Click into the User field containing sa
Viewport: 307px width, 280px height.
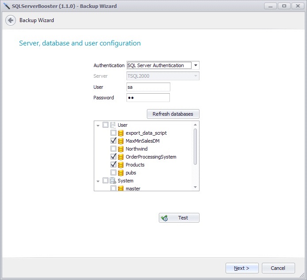[x=148, y=87]
